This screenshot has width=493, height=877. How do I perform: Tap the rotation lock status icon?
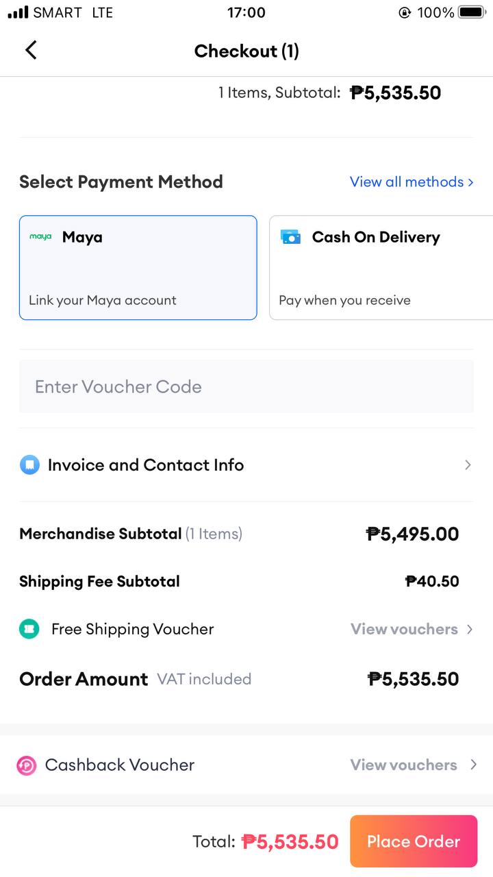coord(405,12)
